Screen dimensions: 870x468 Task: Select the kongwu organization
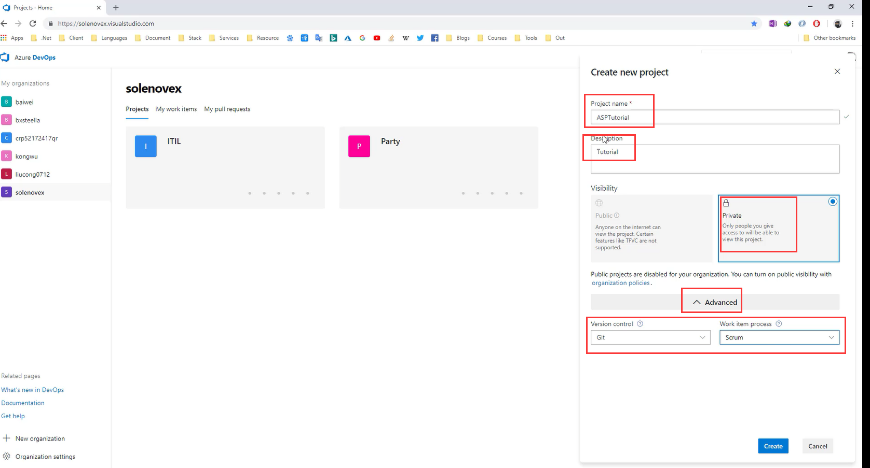[x=55, y=156]
